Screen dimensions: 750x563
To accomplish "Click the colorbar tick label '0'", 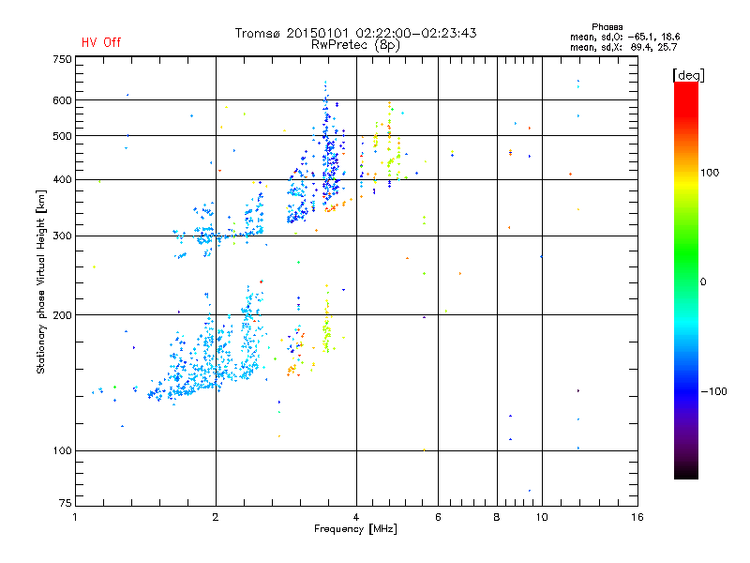I will 703,282.
